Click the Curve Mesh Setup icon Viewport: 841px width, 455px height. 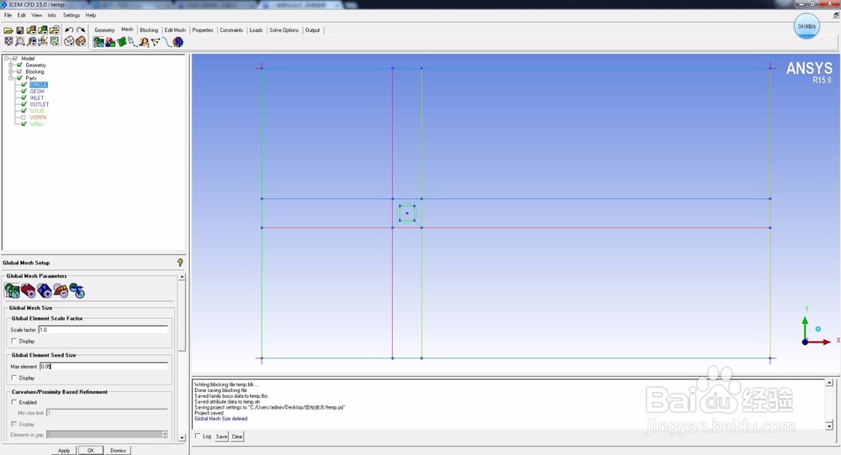pos(133,42)
